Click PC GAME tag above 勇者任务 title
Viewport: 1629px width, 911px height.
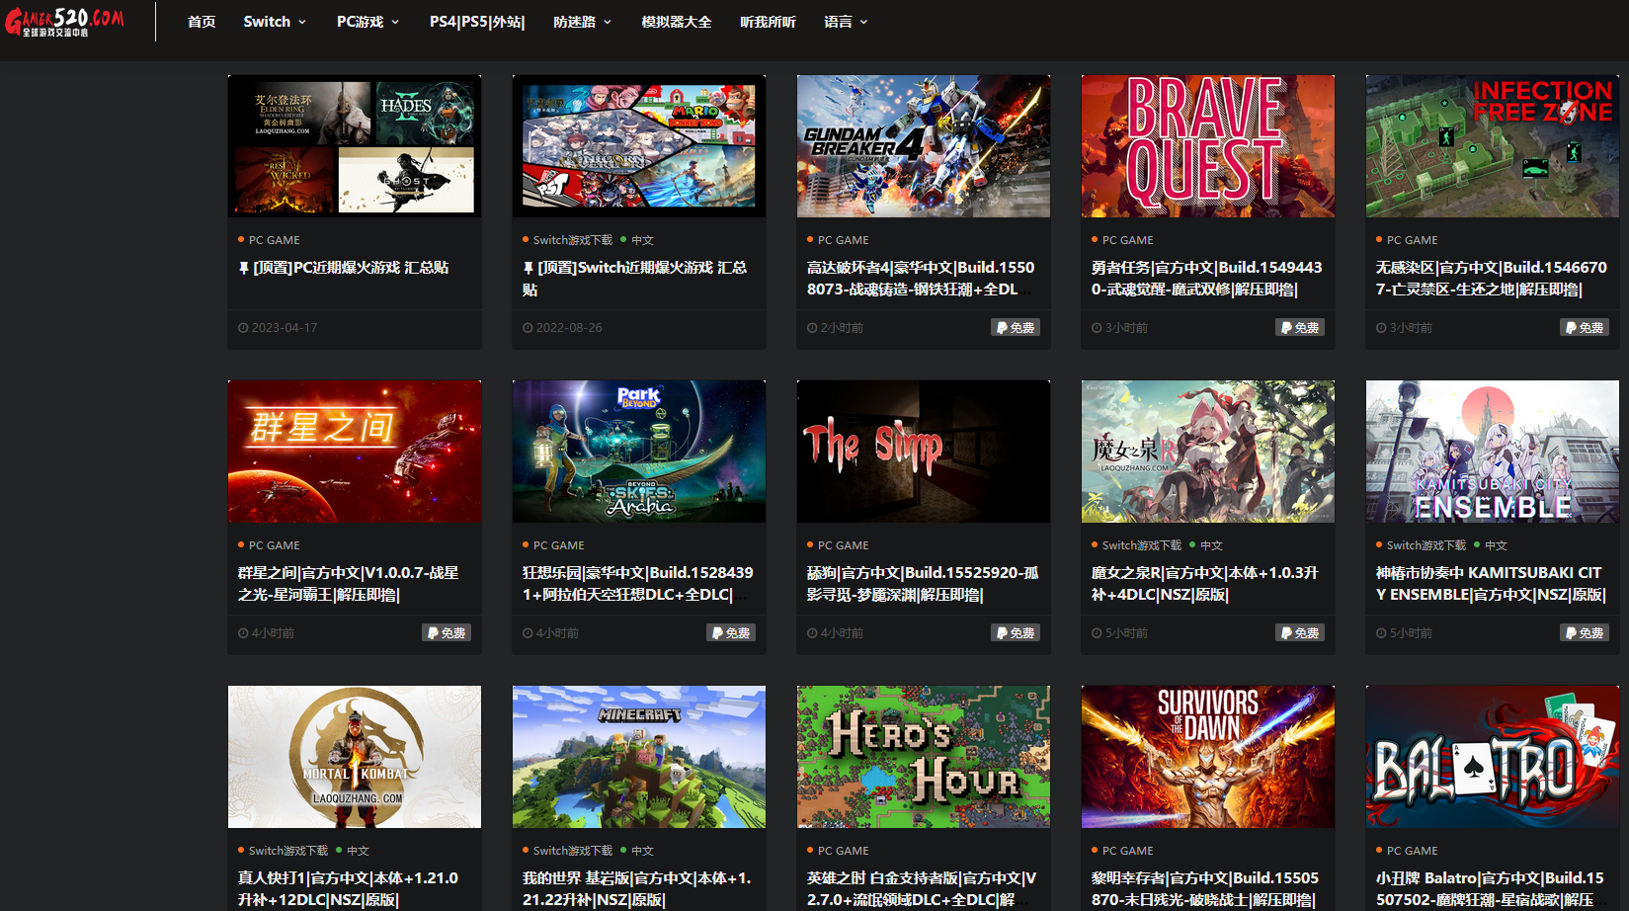(1127, 240)
